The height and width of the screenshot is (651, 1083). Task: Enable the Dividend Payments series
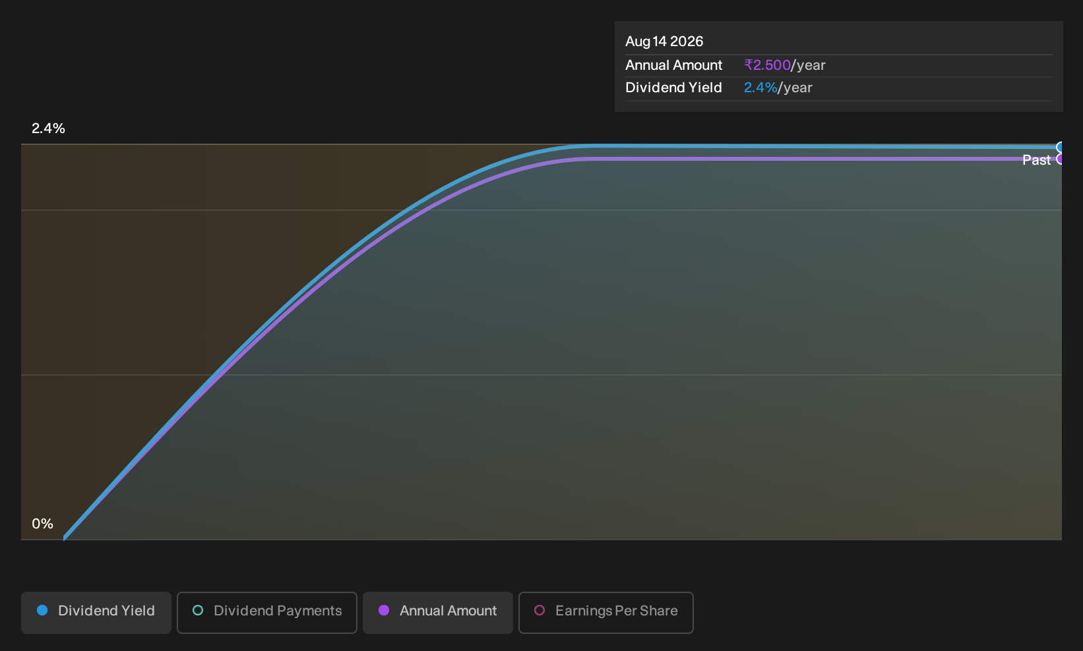[267, 613]
